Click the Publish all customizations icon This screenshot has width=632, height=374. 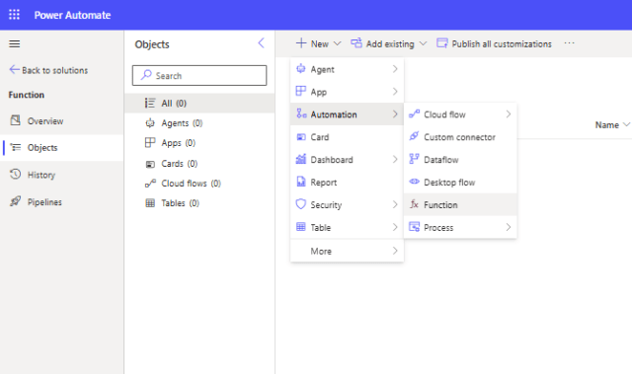point(442,43)
